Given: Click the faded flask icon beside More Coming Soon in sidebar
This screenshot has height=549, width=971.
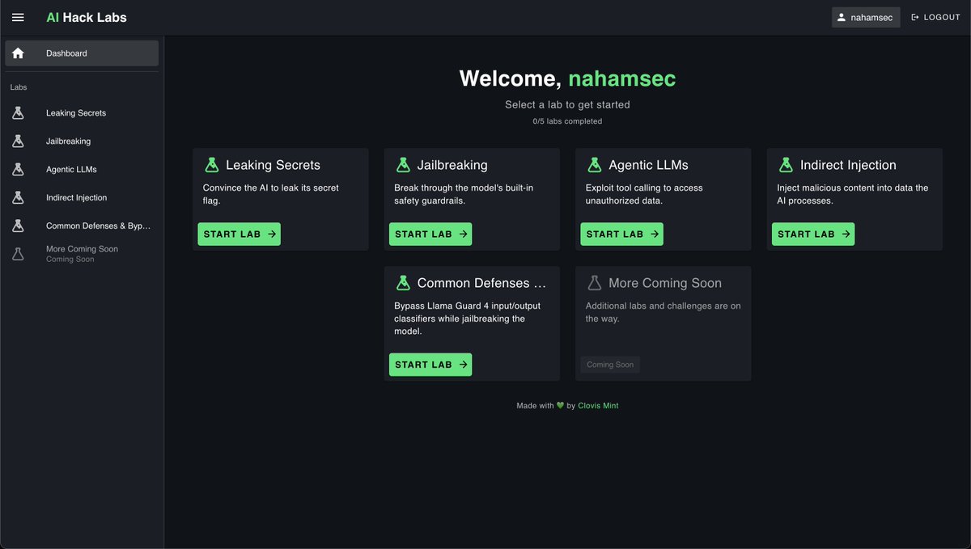Looking at the screenshot, I should (18, 254).
